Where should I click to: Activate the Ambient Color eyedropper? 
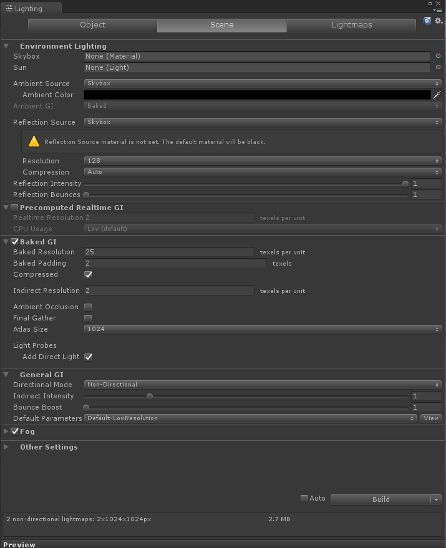[437, 95]
